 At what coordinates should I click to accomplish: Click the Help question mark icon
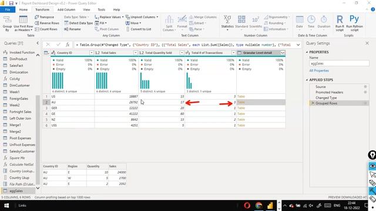pyautogui.click(x=373, y=9)
